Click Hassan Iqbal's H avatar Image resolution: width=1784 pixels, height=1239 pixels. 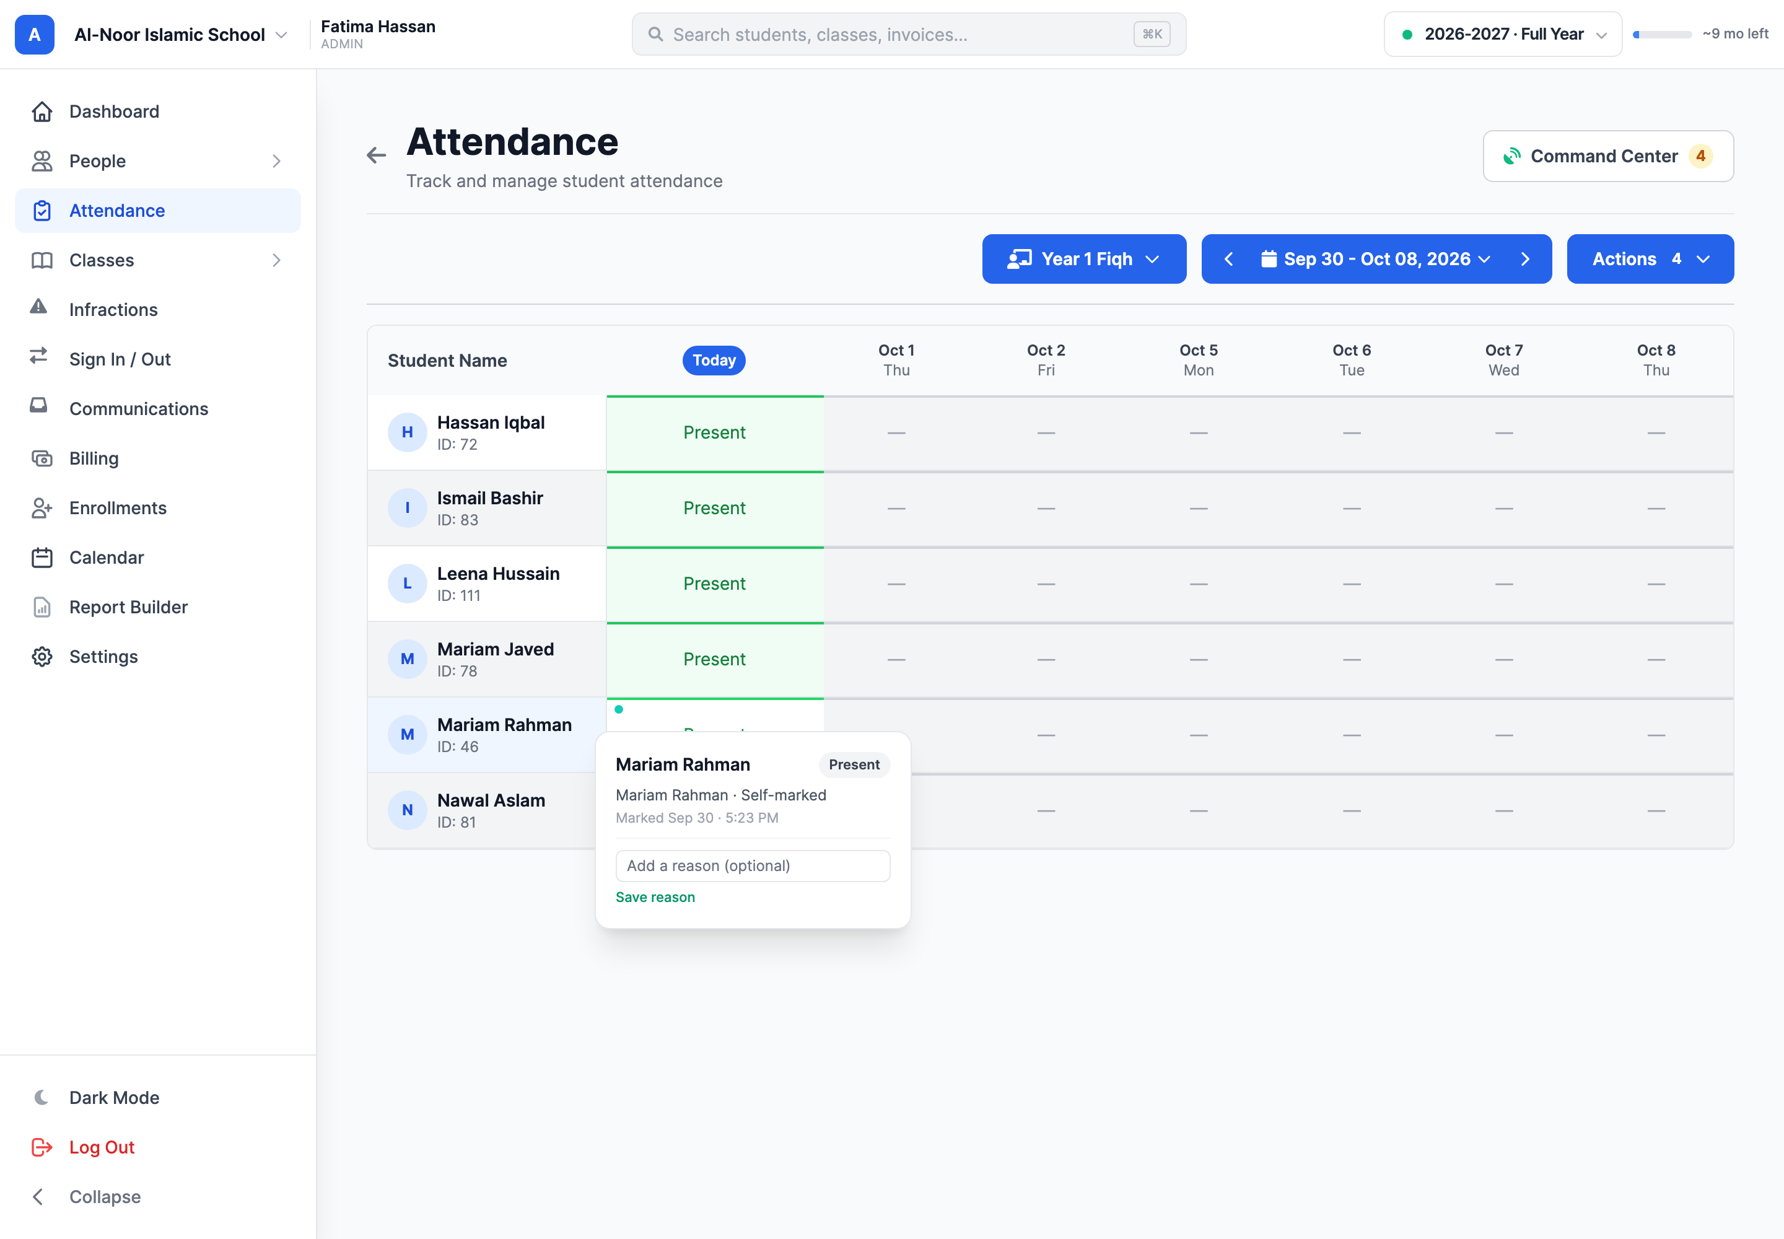pyautogui.click(x=407, y=433)
